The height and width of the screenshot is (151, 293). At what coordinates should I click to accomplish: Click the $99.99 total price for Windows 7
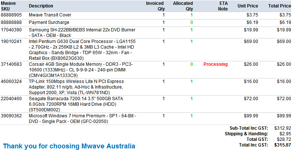click(x=283, y=116)
